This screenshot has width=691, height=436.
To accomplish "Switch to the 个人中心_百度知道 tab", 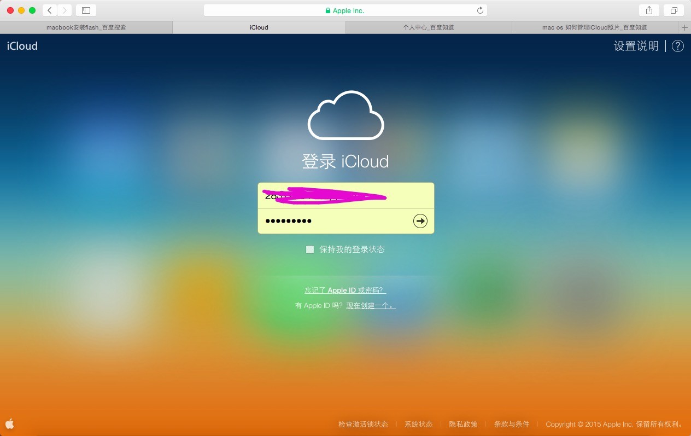I will [429, 27].
